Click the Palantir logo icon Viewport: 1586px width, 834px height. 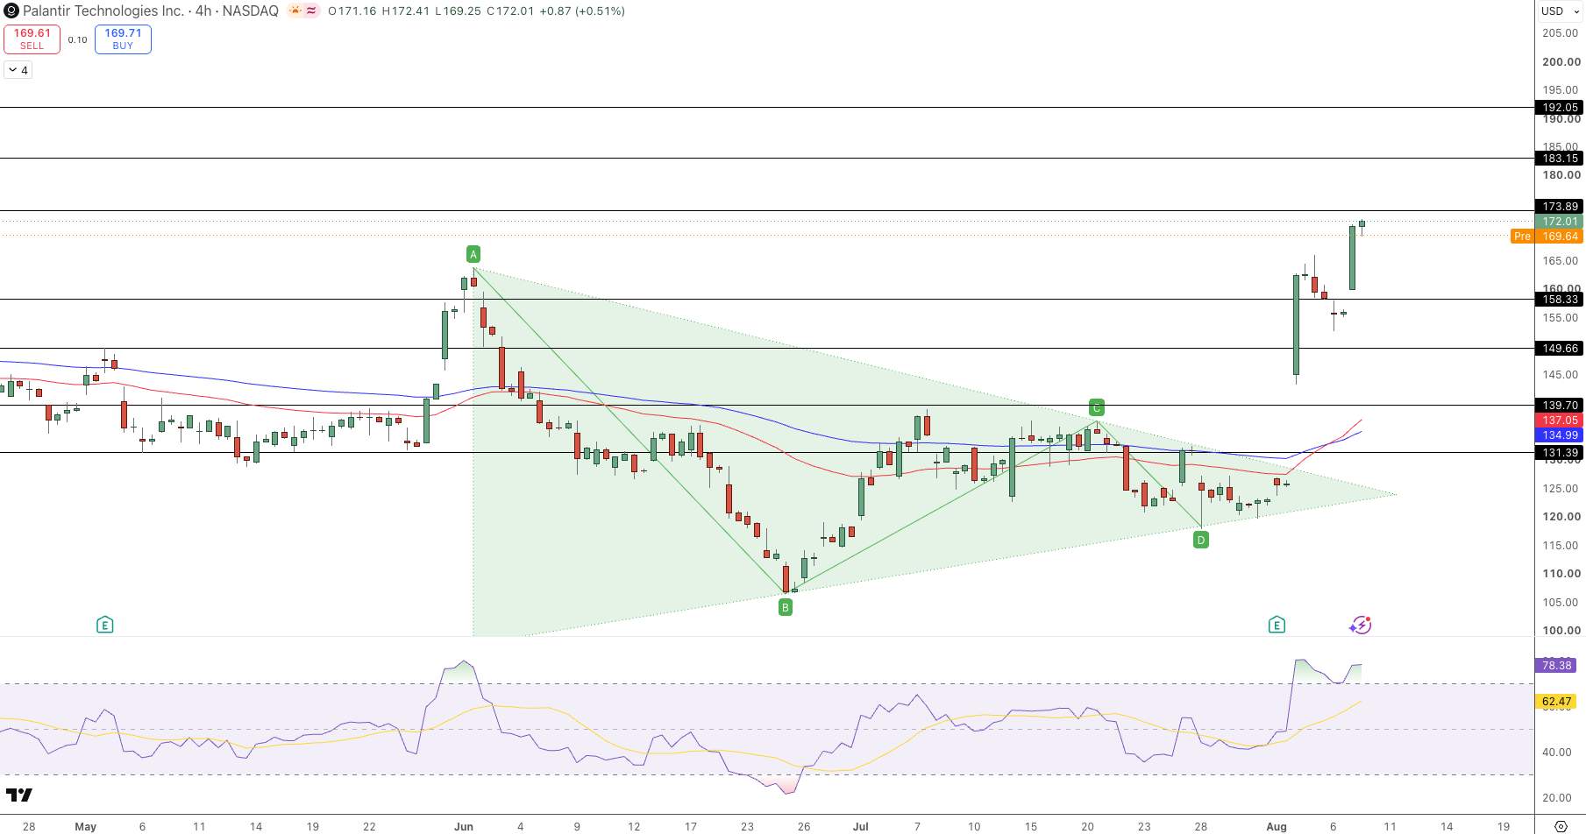pos(11,11)
